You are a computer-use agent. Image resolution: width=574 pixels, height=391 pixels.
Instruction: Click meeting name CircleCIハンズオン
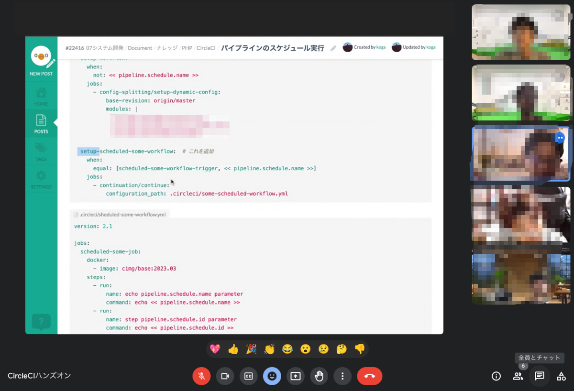(39, 376)
